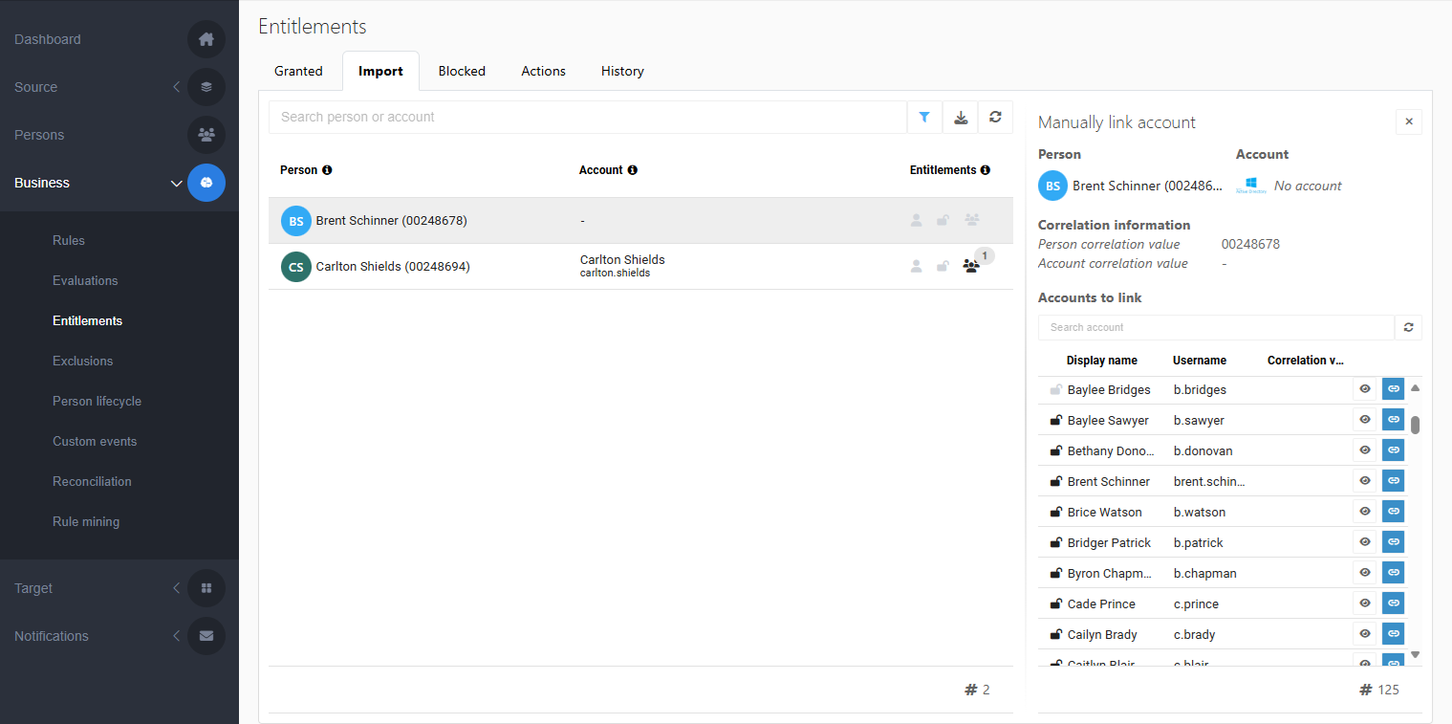Toggle eye icon for Baylee Bridges account
Image resolution: width=1452 pixels, height=724 pixels.
point(1365,389)
